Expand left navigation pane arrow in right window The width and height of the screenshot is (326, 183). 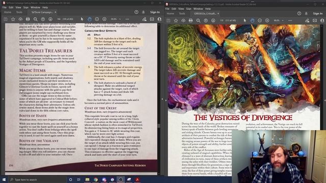166,101
